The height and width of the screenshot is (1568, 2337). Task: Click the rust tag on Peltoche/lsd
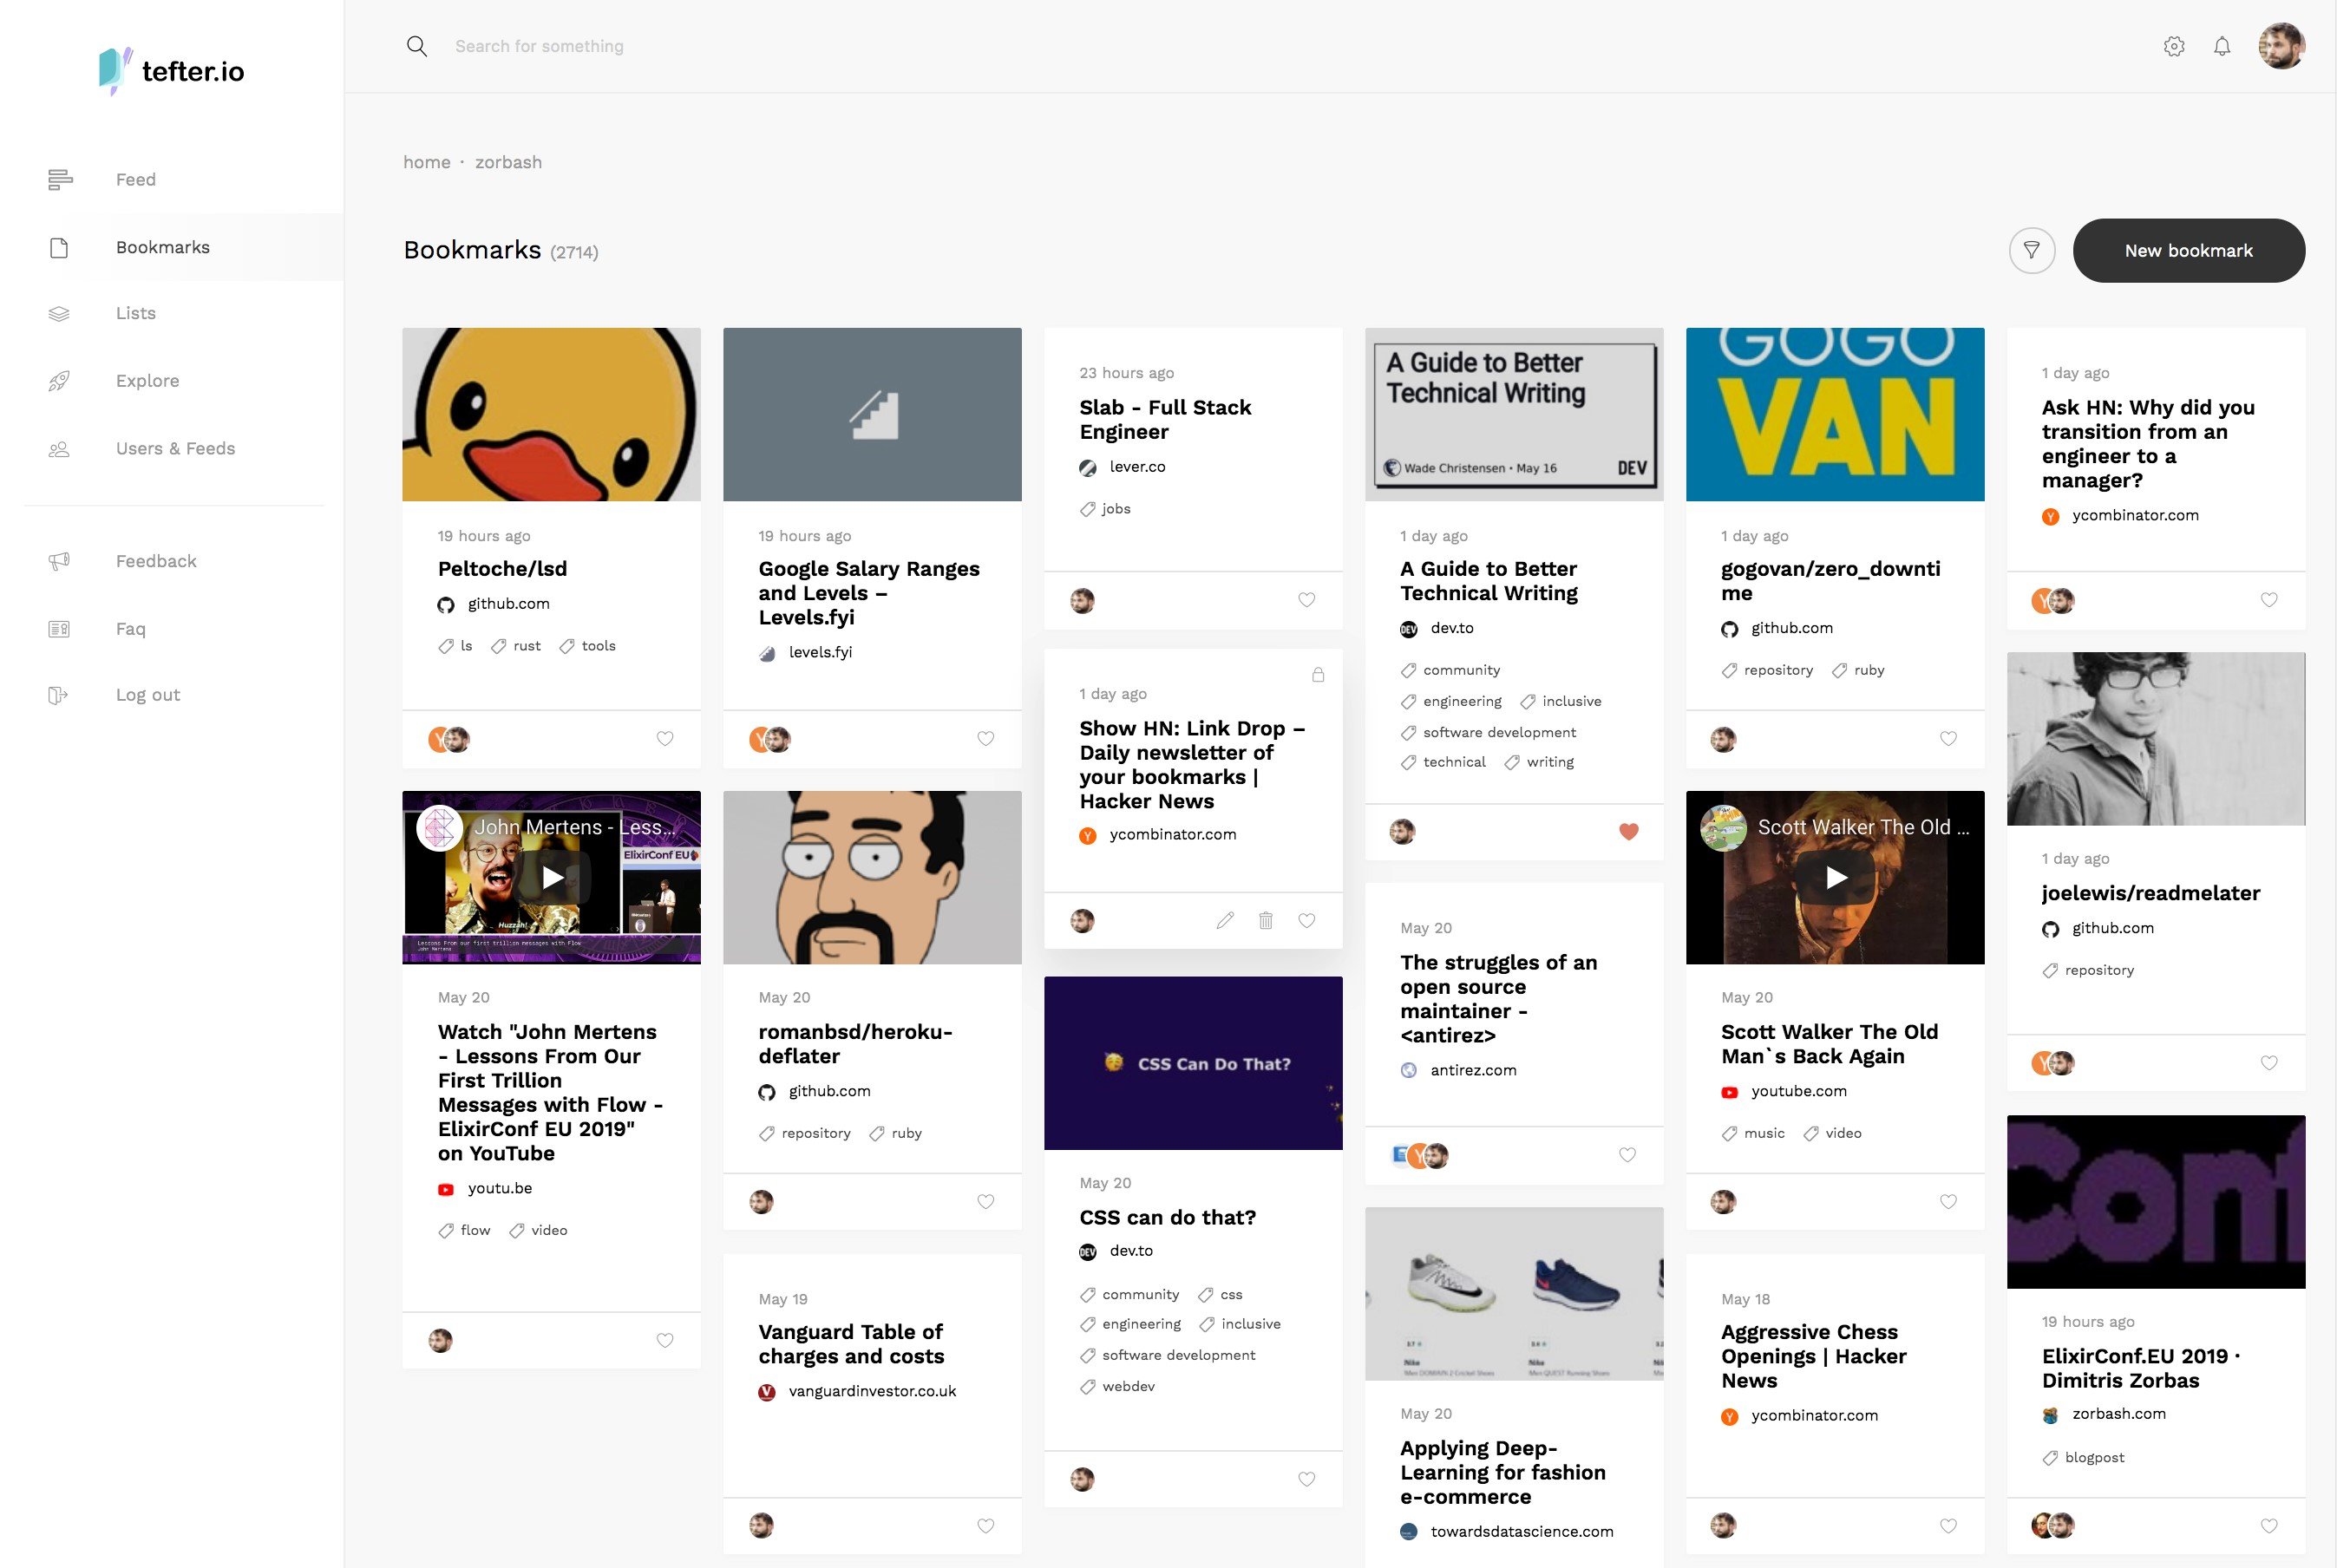click(516, 646)
